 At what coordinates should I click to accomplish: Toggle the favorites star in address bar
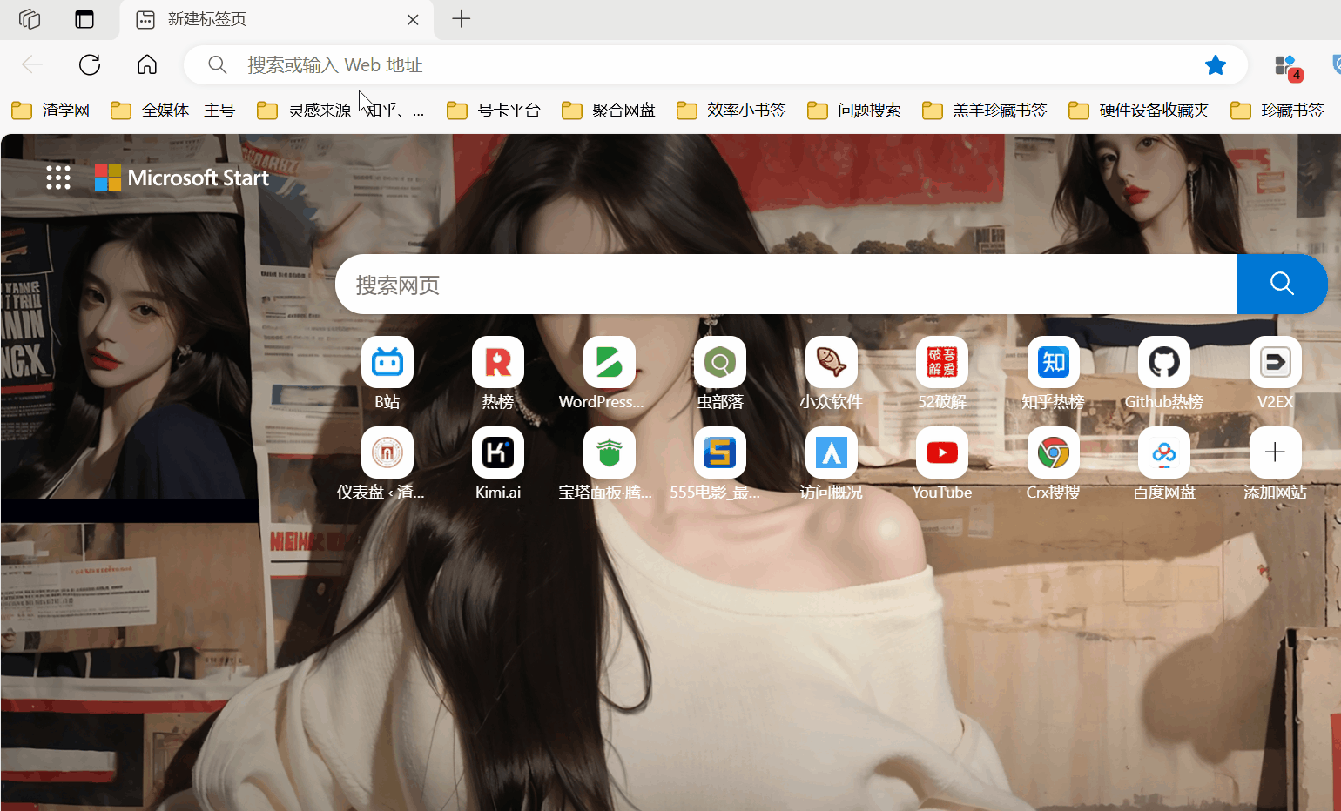(x=1216, y=65)
